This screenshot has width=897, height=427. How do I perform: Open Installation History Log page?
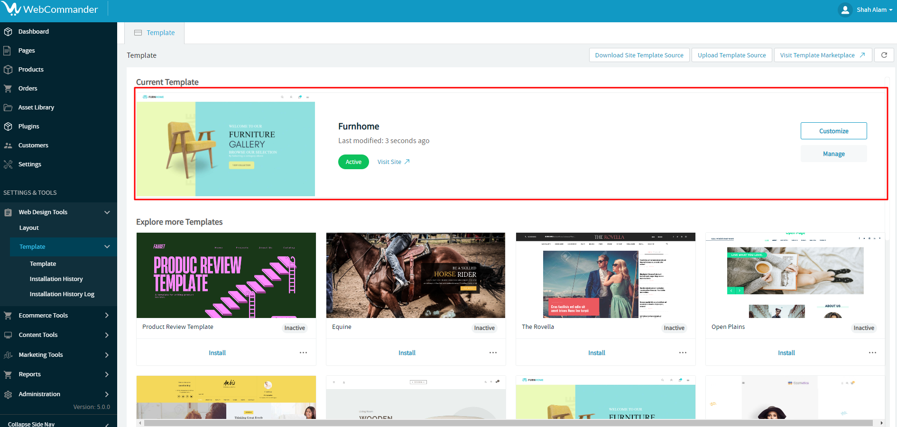click(63, 294)
